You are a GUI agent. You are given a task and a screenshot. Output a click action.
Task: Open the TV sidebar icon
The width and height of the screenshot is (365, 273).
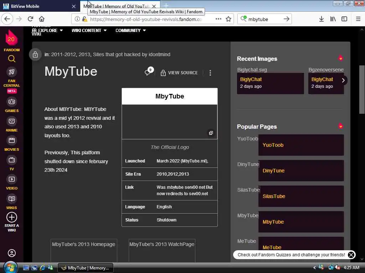(12, 160)
